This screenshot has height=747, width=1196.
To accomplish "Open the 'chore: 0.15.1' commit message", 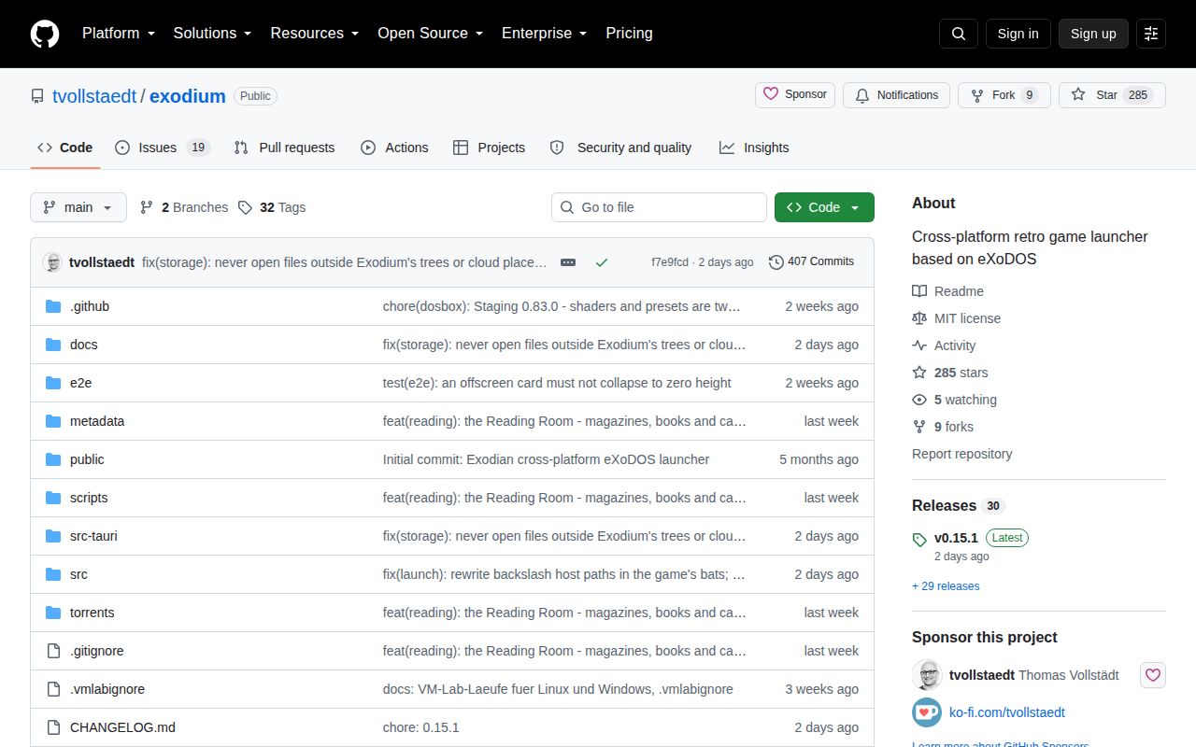I will tap(421, 727).
